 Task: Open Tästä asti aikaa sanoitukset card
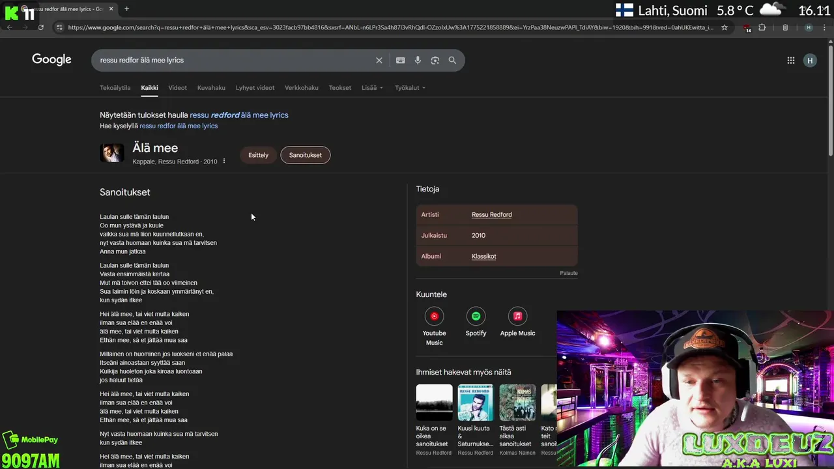(517, 419)
